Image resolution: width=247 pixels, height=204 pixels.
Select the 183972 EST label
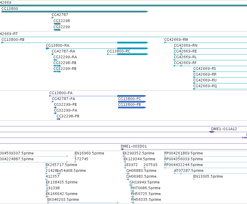pyautogui.click(x=131, y=165)
